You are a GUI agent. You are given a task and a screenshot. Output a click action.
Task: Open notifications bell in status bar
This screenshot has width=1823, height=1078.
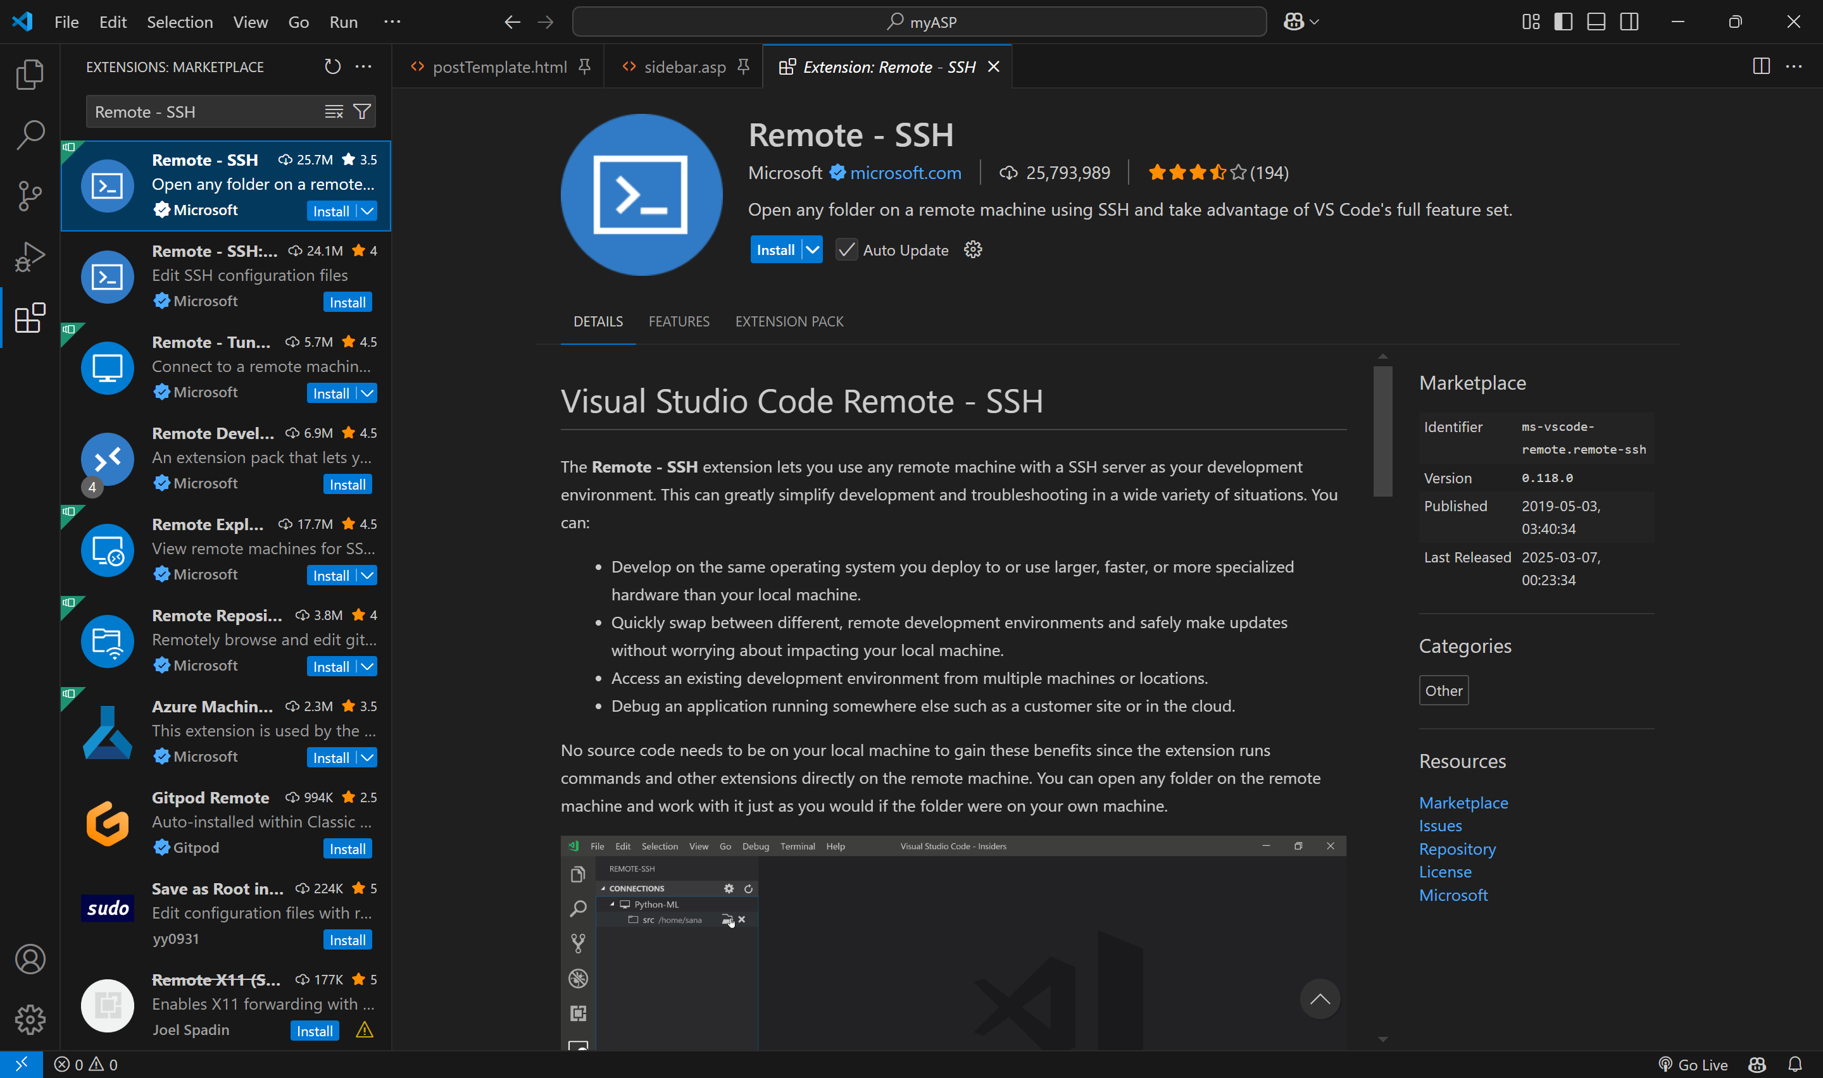coord(1795,1064)
